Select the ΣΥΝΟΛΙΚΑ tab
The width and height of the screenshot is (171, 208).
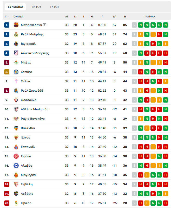(x=15, y=7)
